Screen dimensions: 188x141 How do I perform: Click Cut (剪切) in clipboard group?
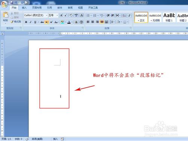15,13
